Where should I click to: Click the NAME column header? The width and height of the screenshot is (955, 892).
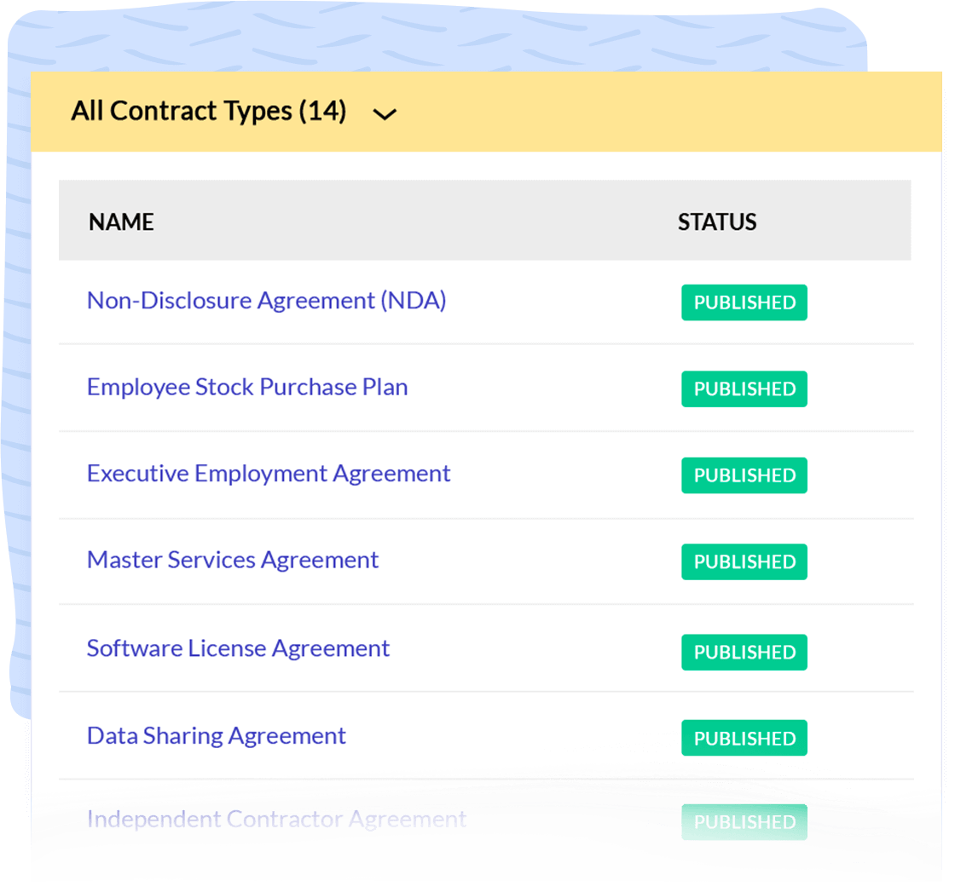point(121,222)
